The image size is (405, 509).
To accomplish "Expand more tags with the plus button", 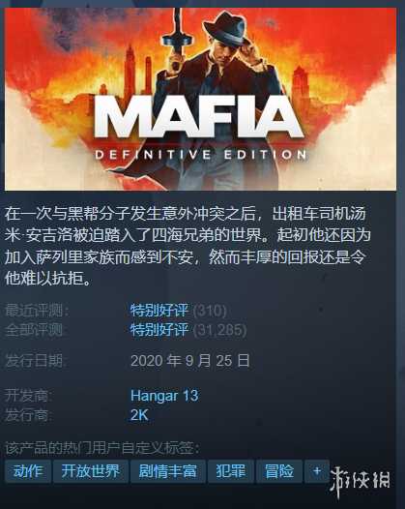I will [317, 471].
